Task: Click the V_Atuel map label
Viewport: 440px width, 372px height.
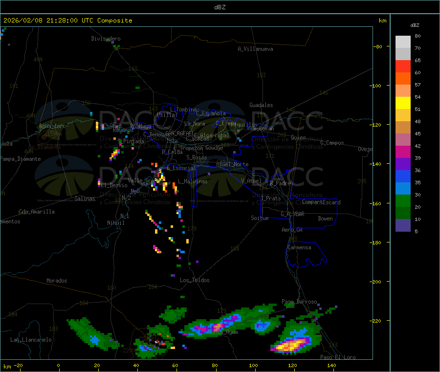Action: 251,181
